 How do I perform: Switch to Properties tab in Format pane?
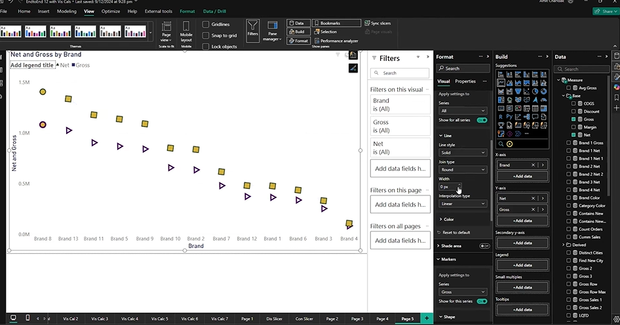(465, 81)
